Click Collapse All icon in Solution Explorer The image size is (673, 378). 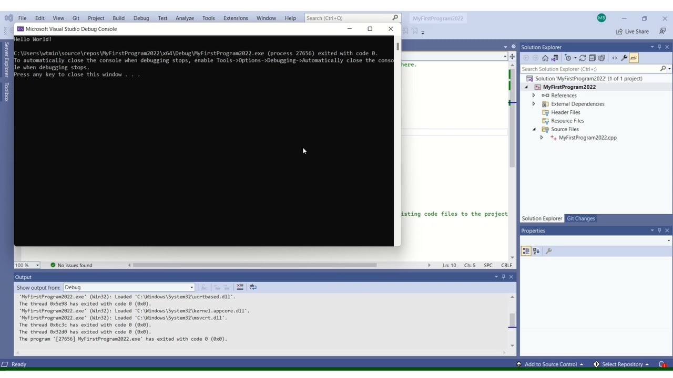pos(592,58)
